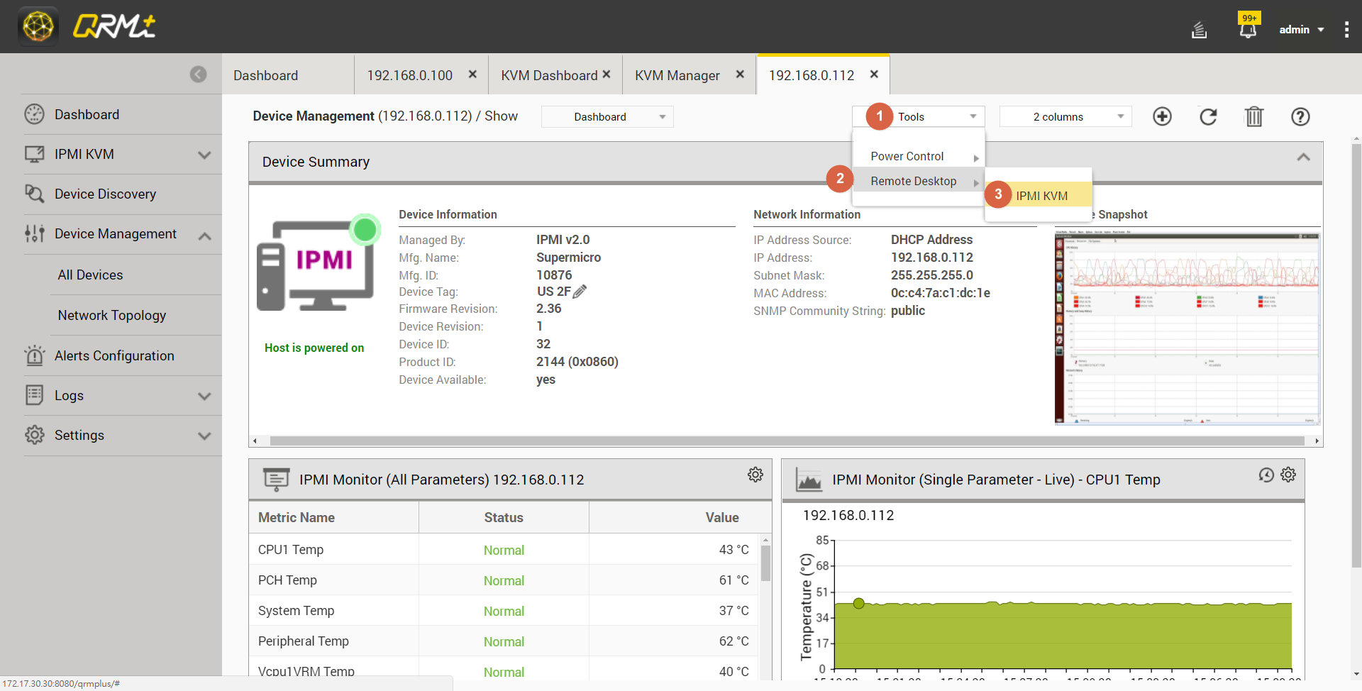Open the remote snapshot thumbnail
This screenshot has width=1362, height=691.
tap(1187, 328)
